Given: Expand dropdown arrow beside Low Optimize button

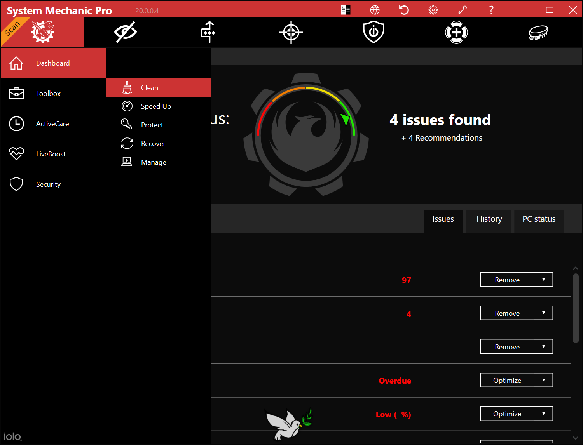Looking at the screenshot, I should [543, 414].
